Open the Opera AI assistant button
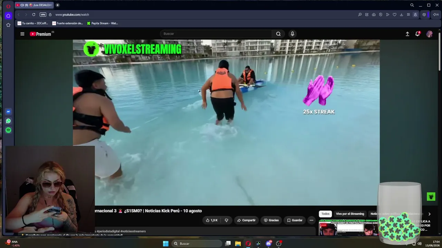The width and height of the screenshot is (442, 248). (x=436, y=14)
